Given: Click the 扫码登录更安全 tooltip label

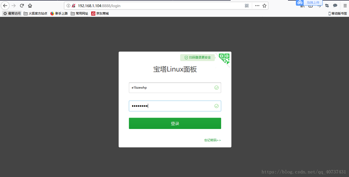Looking at the screenshot, I should 197,57.
